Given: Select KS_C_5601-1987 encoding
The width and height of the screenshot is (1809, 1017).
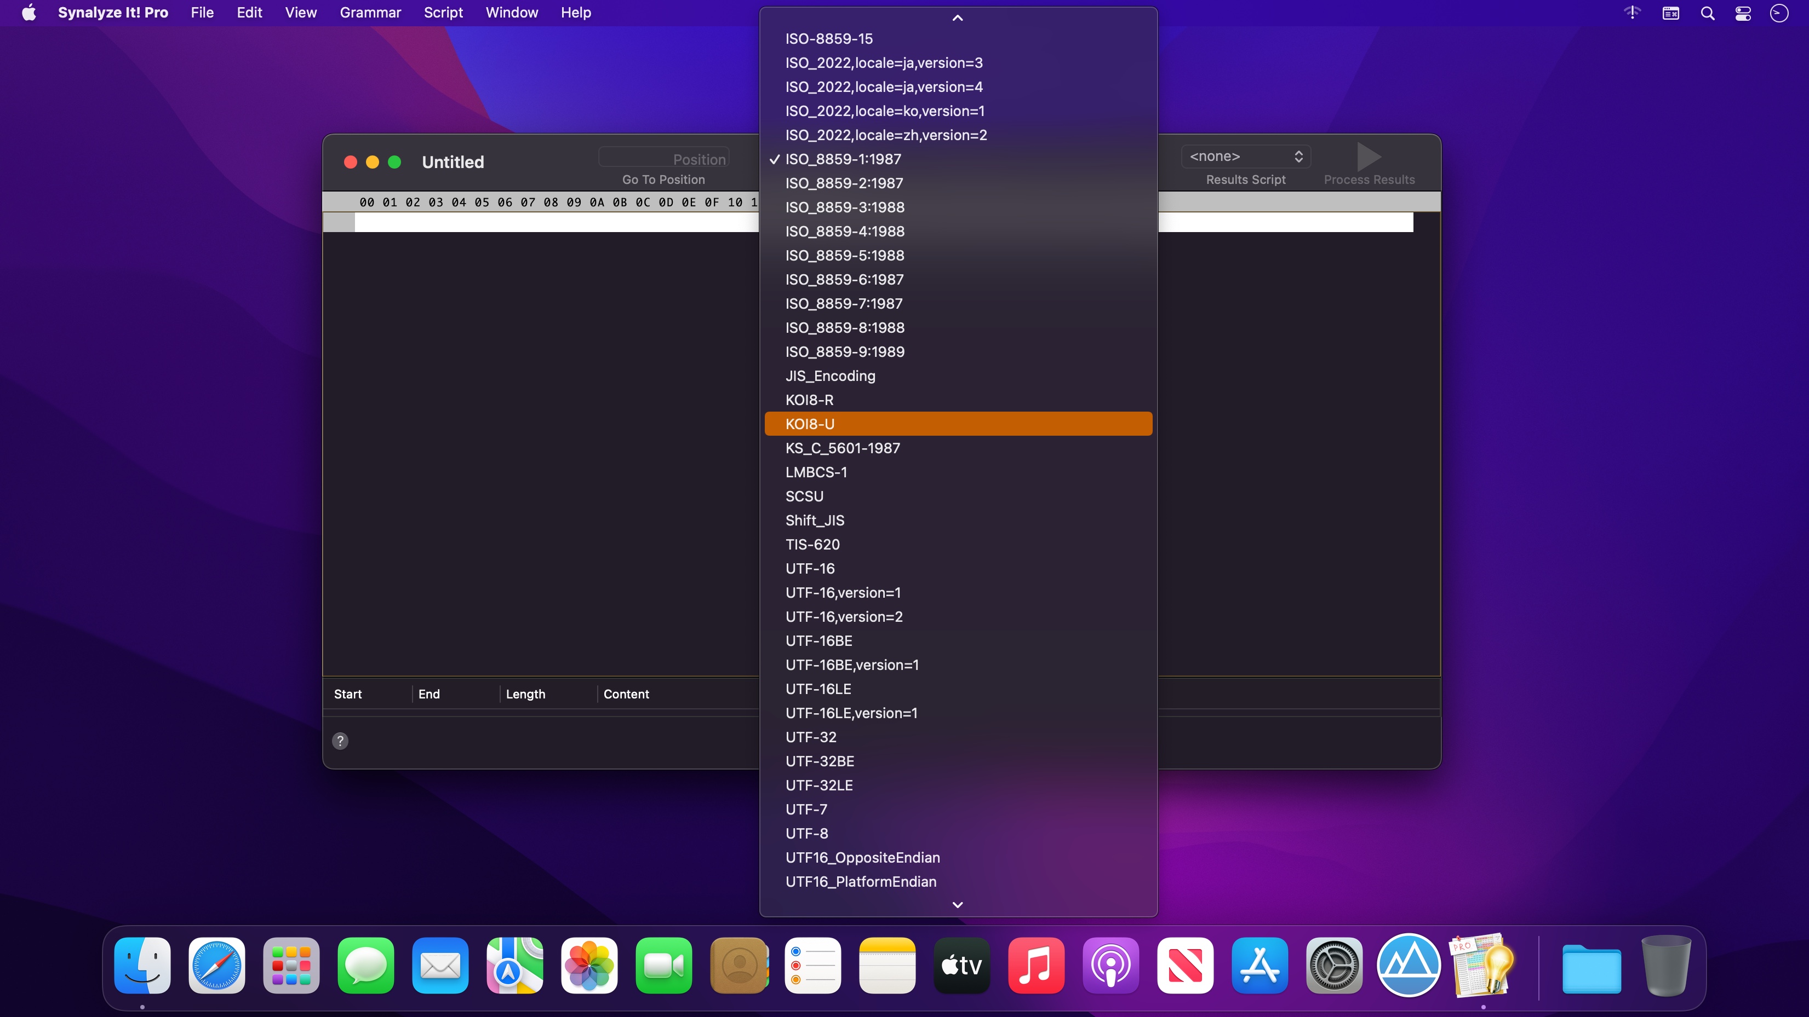Looking at the screenshot, I should 958,448.
